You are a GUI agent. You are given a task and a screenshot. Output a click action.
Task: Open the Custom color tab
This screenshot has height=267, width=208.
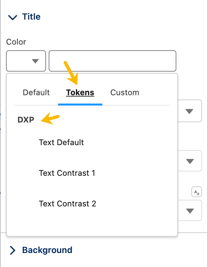[x=125, y=93]
